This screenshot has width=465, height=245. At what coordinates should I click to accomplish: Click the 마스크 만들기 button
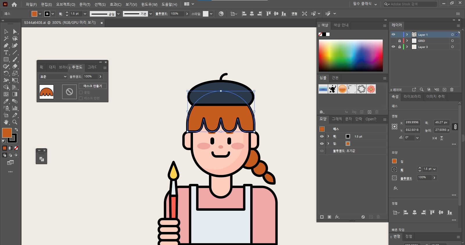[x=93, y=86]
